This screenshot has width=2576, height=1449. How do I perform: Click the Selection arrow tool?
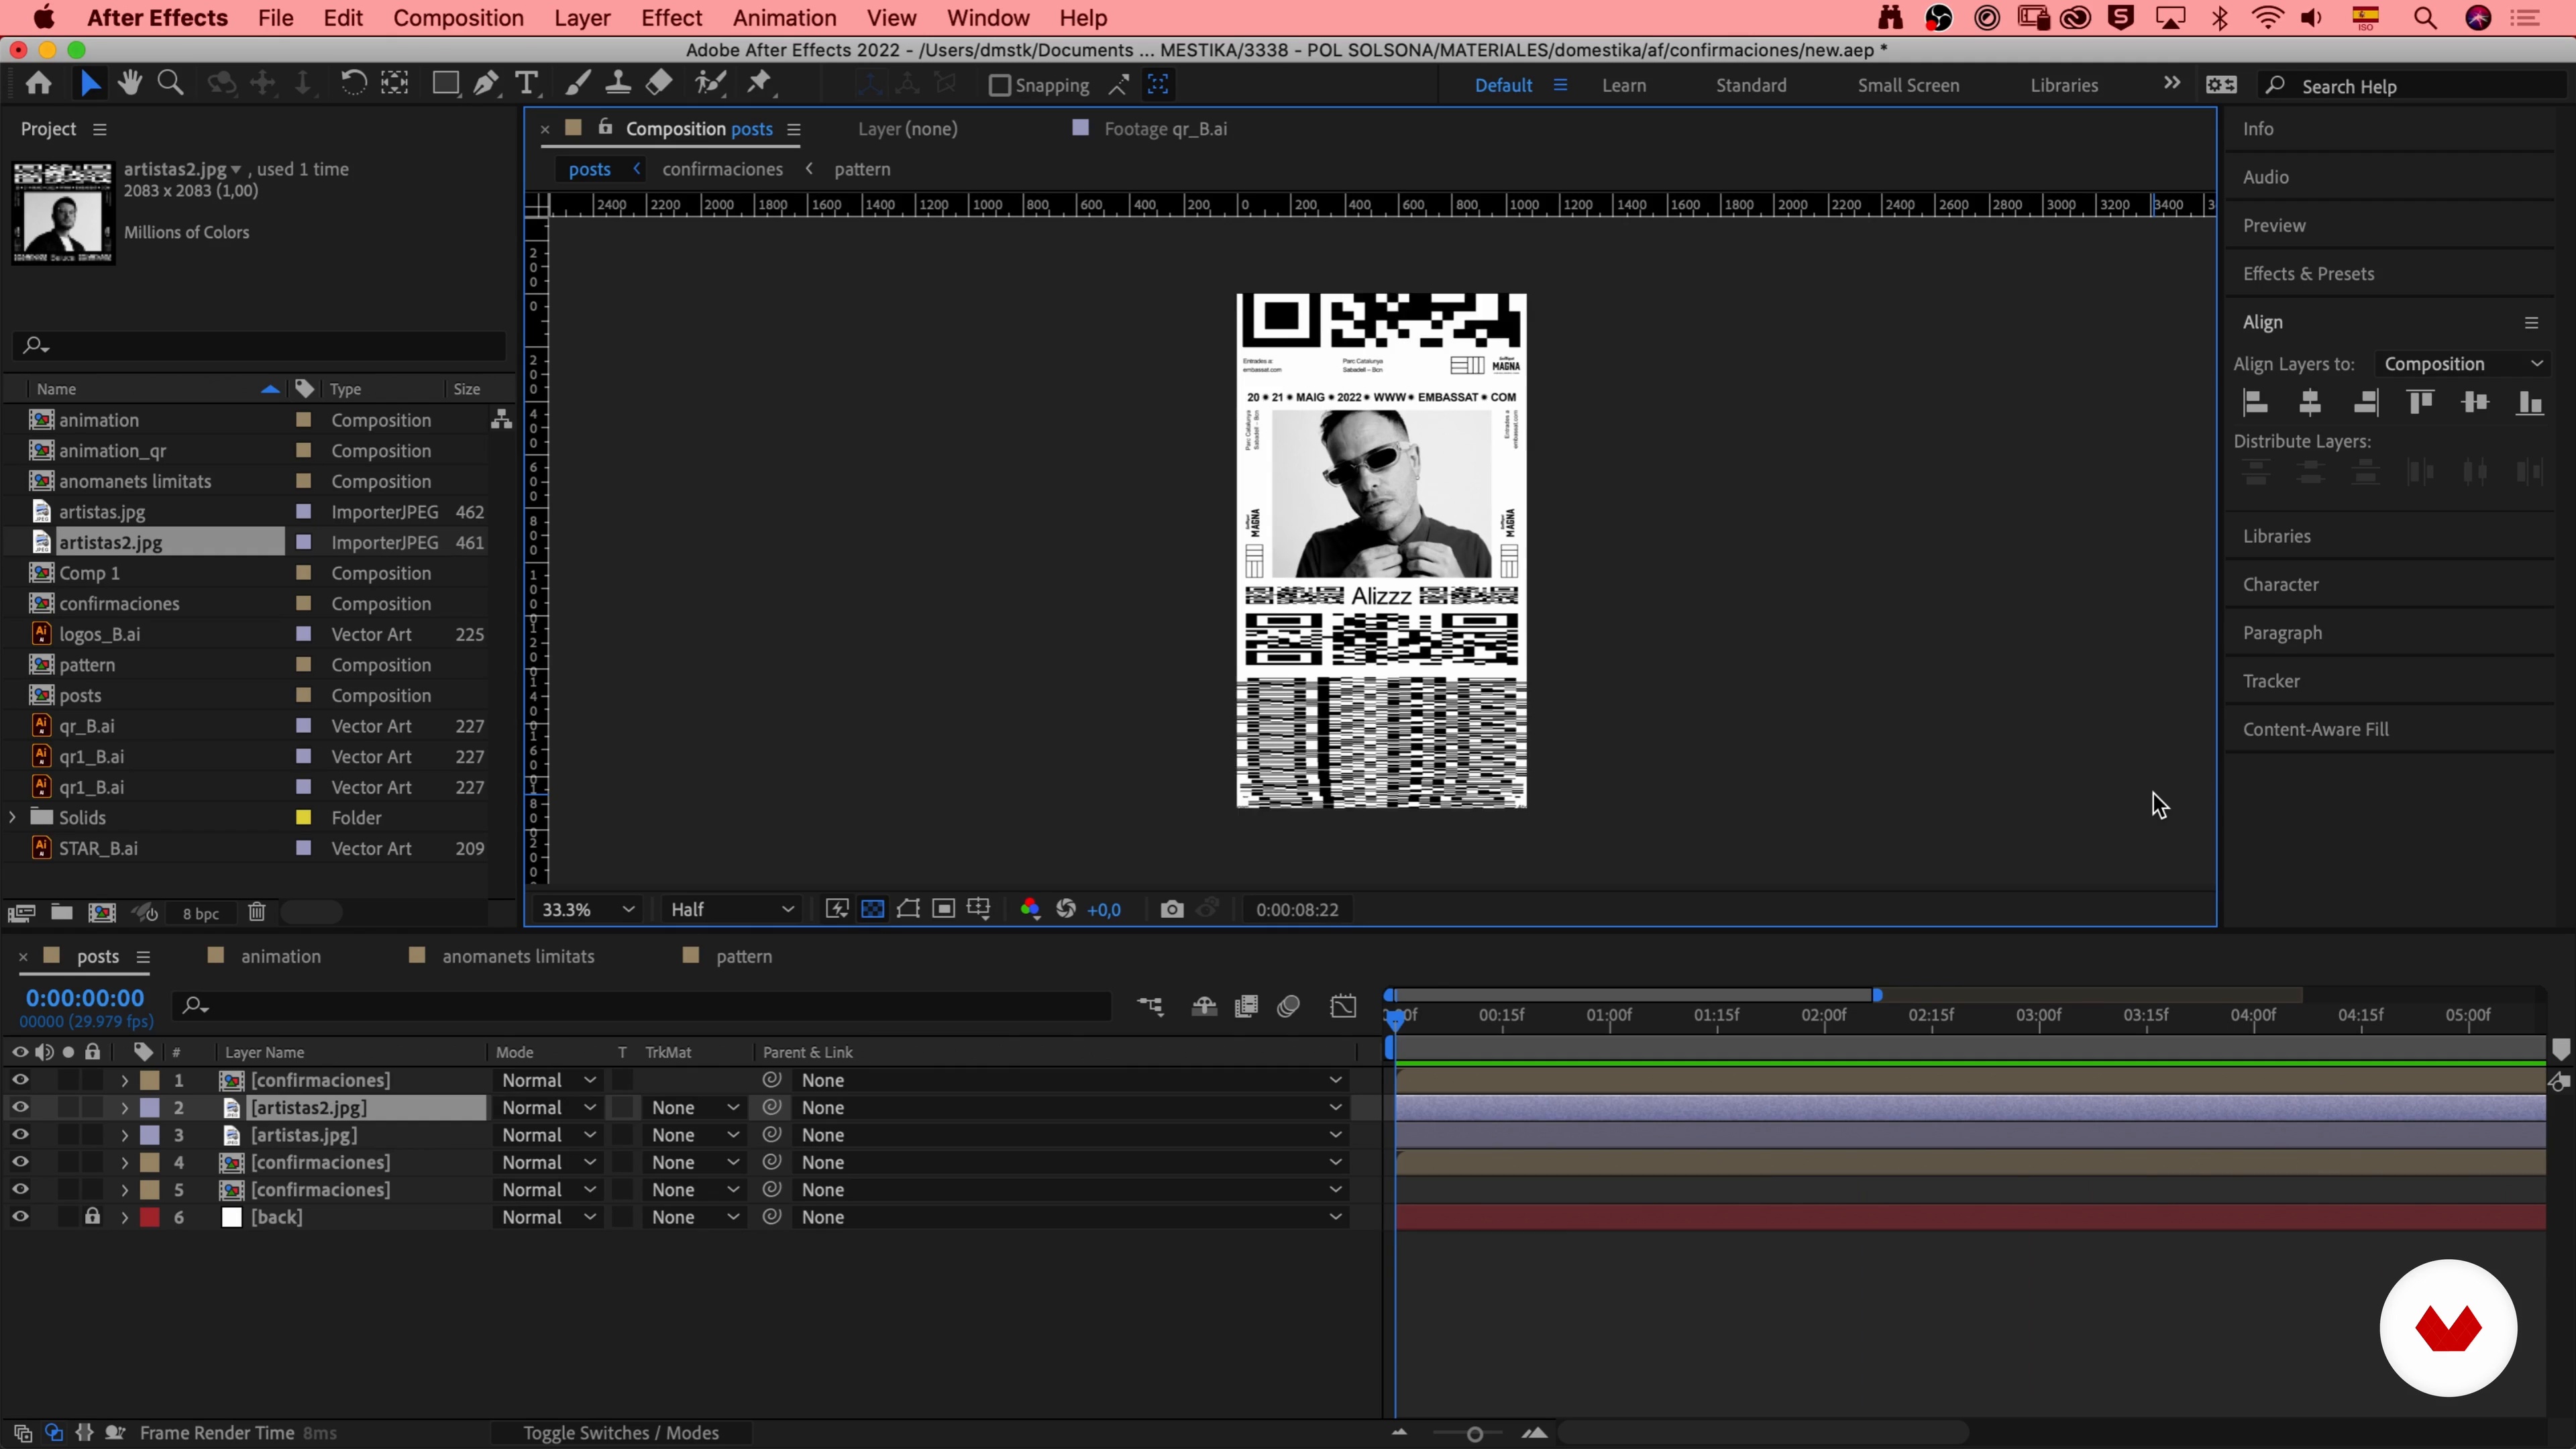[x=89, y=83]
